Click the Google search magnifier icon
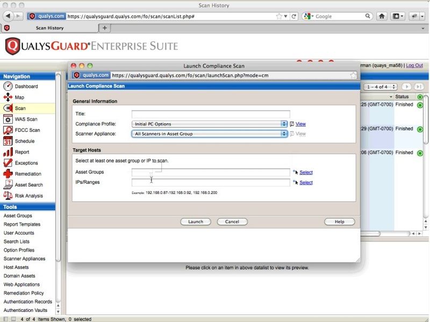 click(368, 16)
